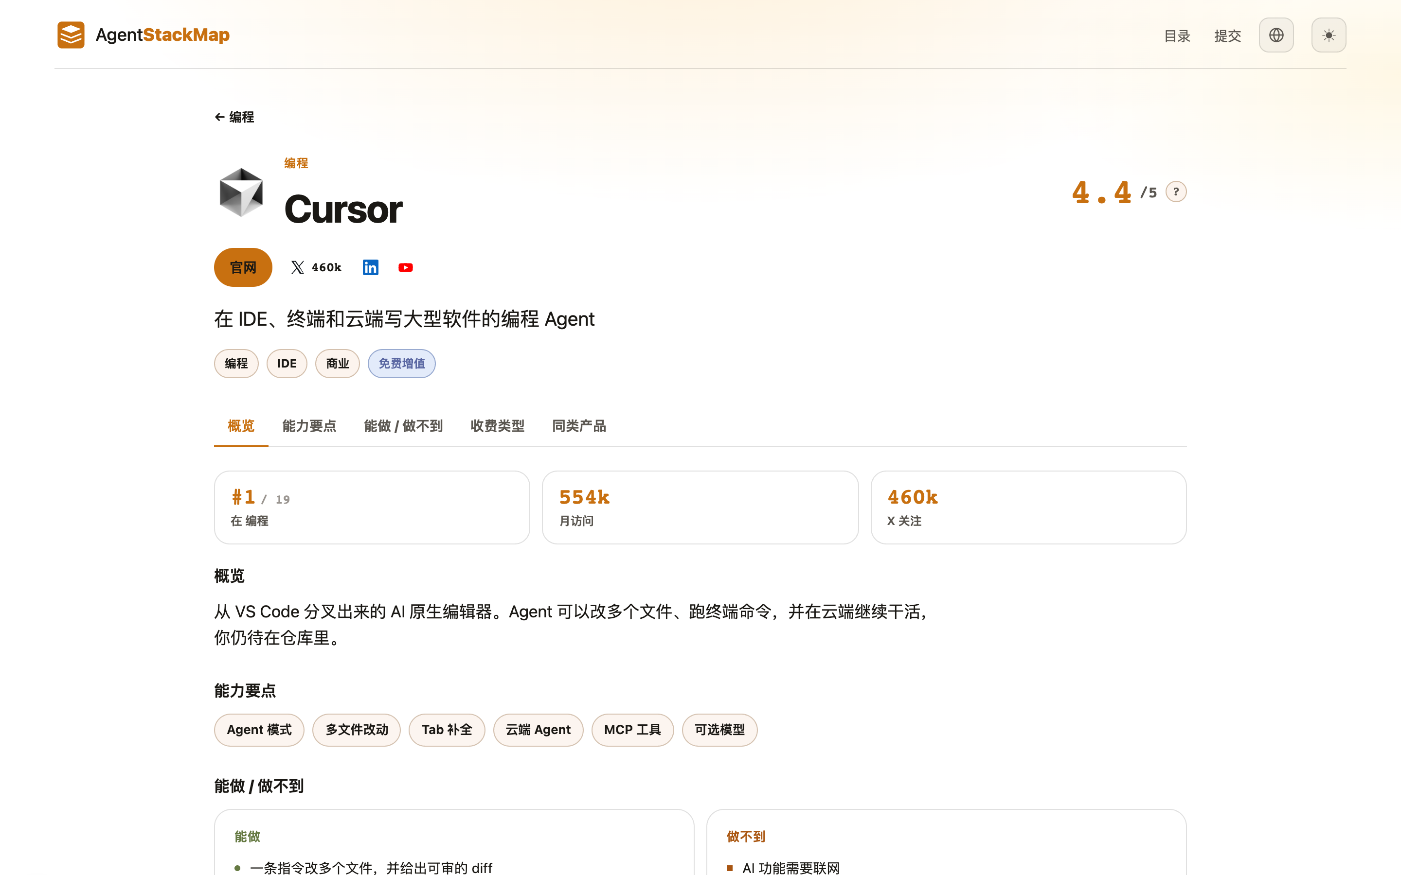
Task: Go back via the ← 编程 link
Action: (234, 117)
